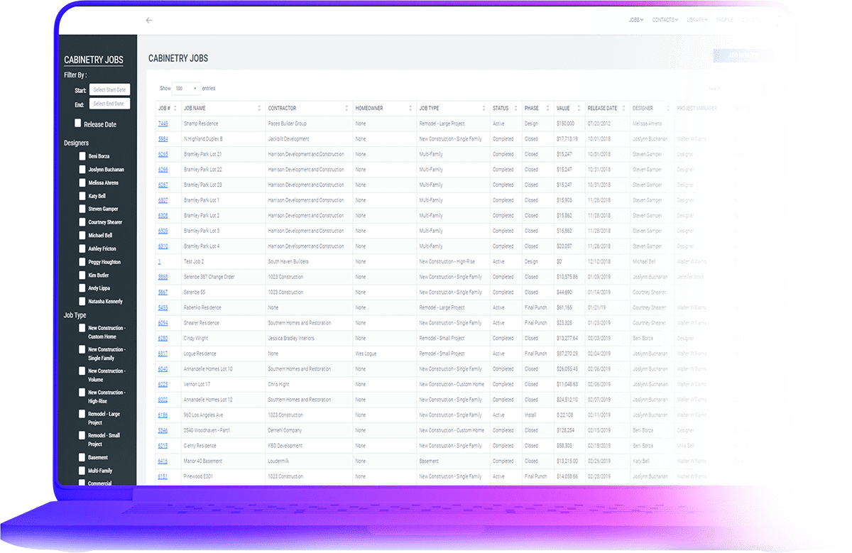This screenshot has height=553, width=852.
Task: Select the Install phase cell
Action: 537,415
